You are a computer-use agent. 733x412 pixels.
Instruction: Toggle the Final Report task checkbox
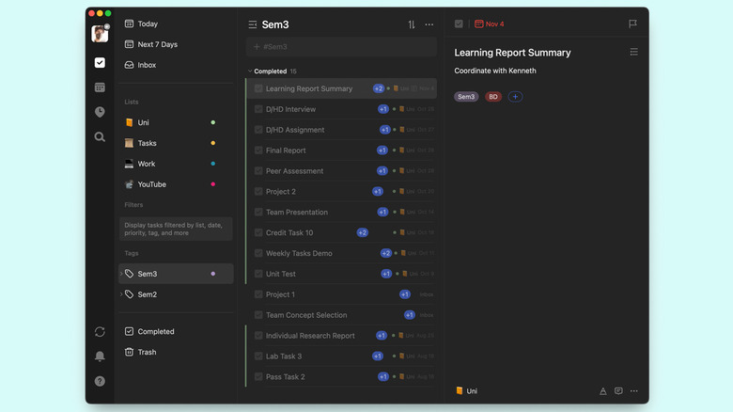tap(258, 151)
